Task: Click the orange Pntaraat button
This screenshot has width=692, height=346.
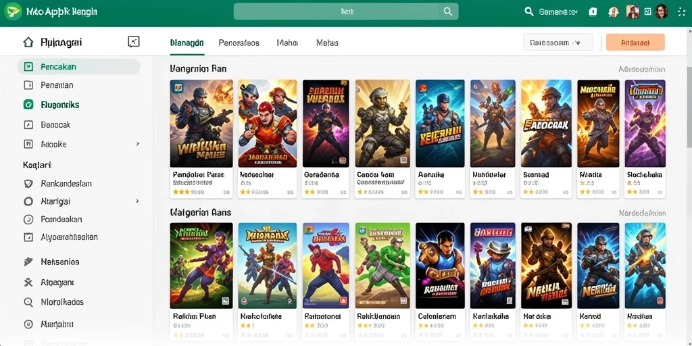Action: [635, 43]
